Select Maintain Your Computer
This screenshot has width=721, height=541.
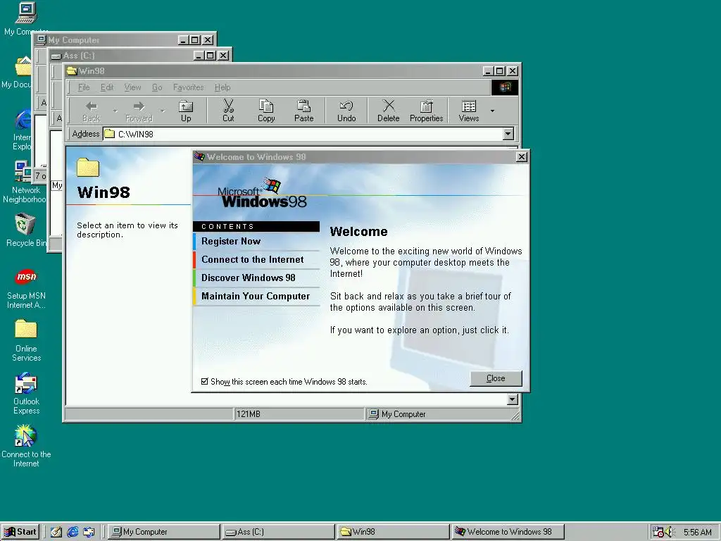pos(256,297)
